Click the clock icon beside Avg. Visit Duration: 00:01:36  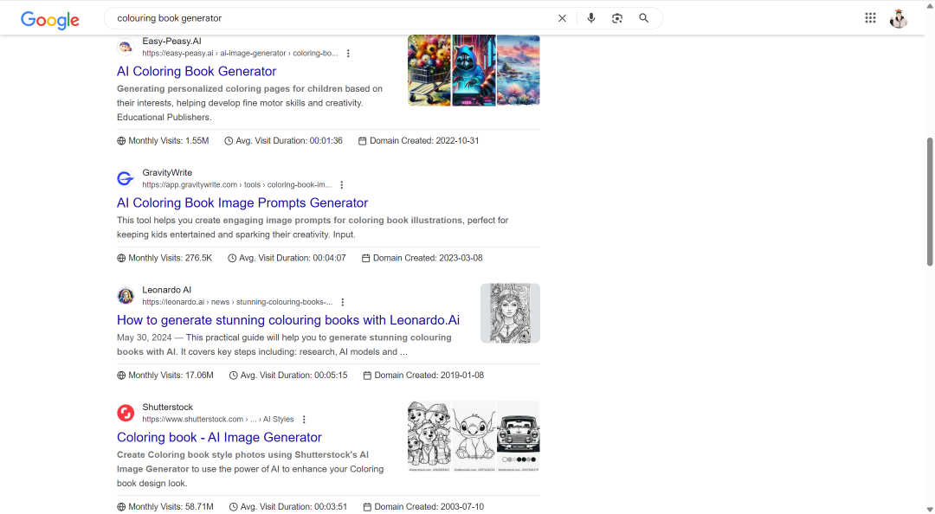(229, 141)
